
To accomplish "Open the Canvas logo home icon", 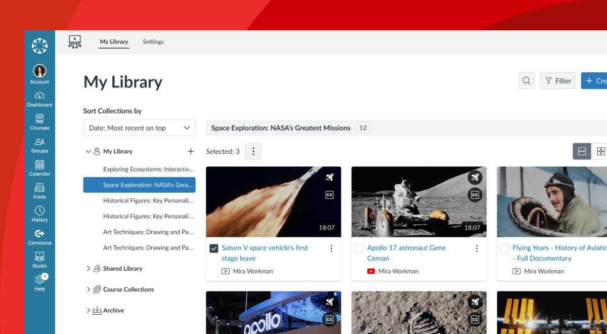I will [x=39, y=46].
